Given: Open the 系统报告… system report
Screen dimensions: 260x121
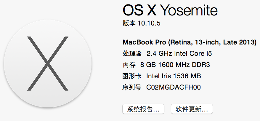Looking at the screenshot, I should [143, 109].
